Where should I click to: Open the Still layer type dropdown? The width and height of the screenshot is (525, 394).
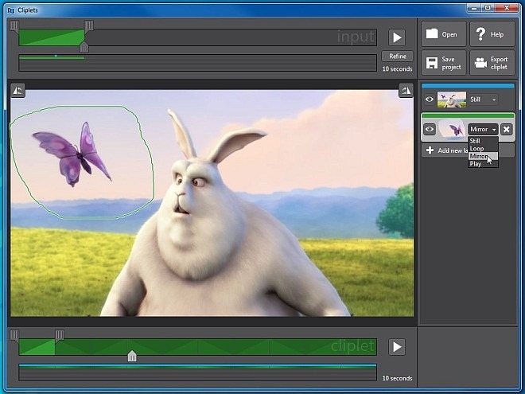pos(483,99)
